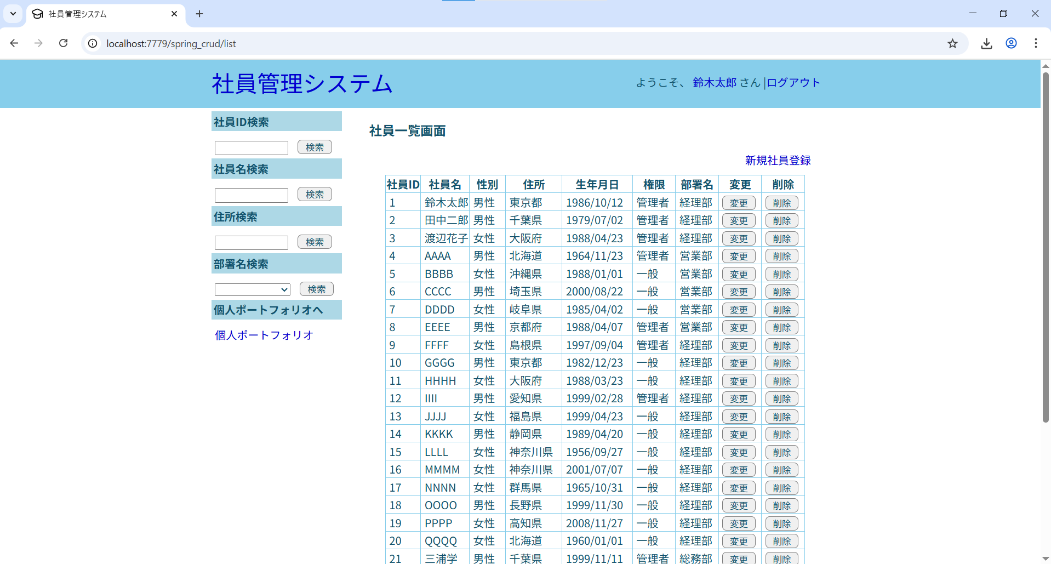Screen dimensions: 1051x564
Task: Click the browser reload page icon
Action: 64,43
